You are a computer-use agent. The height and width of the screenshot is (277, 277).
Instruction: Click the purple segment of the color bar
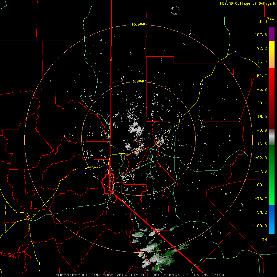tap(272, 34)
